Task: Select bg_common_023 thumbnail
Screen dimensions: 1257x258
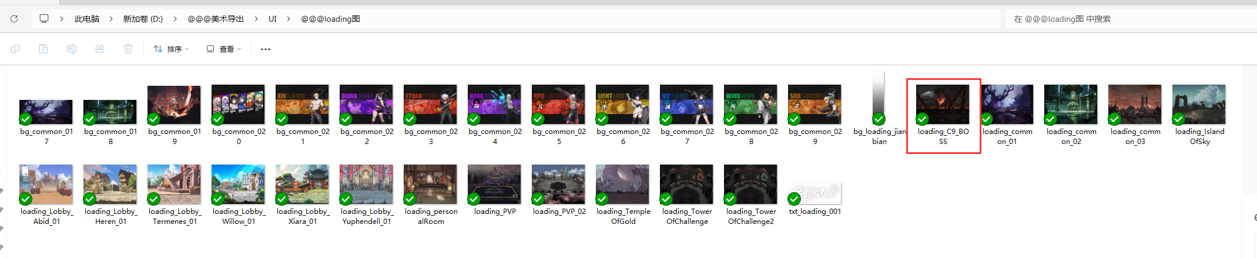Action: click(x=430, y=105)
